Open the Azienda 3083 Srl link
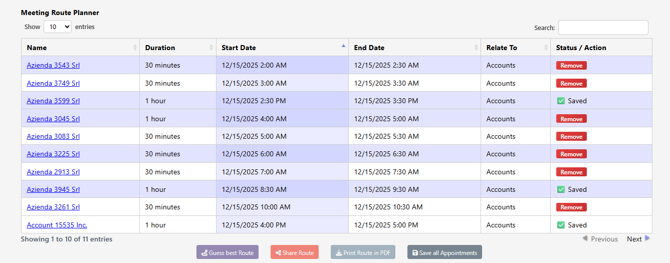This screenshot has width=670, height=263. (53, 136)
